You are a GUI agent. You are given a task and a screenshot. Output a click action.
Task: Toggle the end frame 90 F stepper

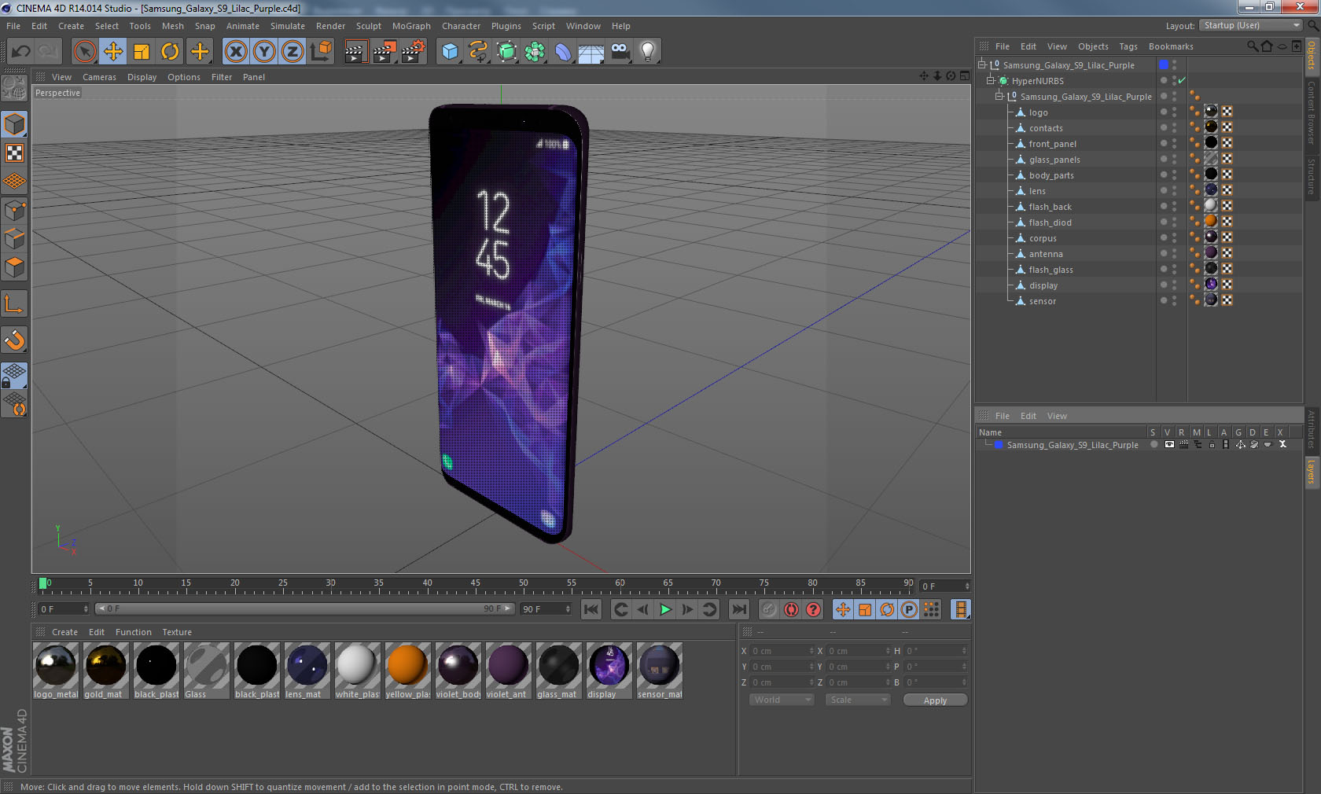[568, 609]
